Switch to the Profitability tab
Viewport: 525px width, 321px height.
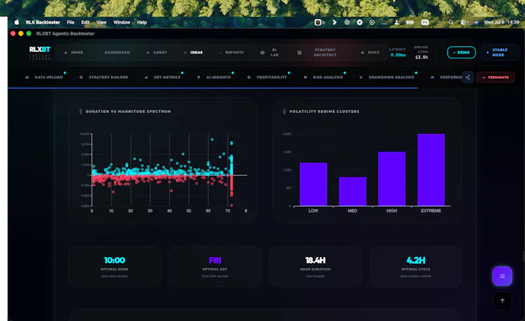[x=268, y=77]
